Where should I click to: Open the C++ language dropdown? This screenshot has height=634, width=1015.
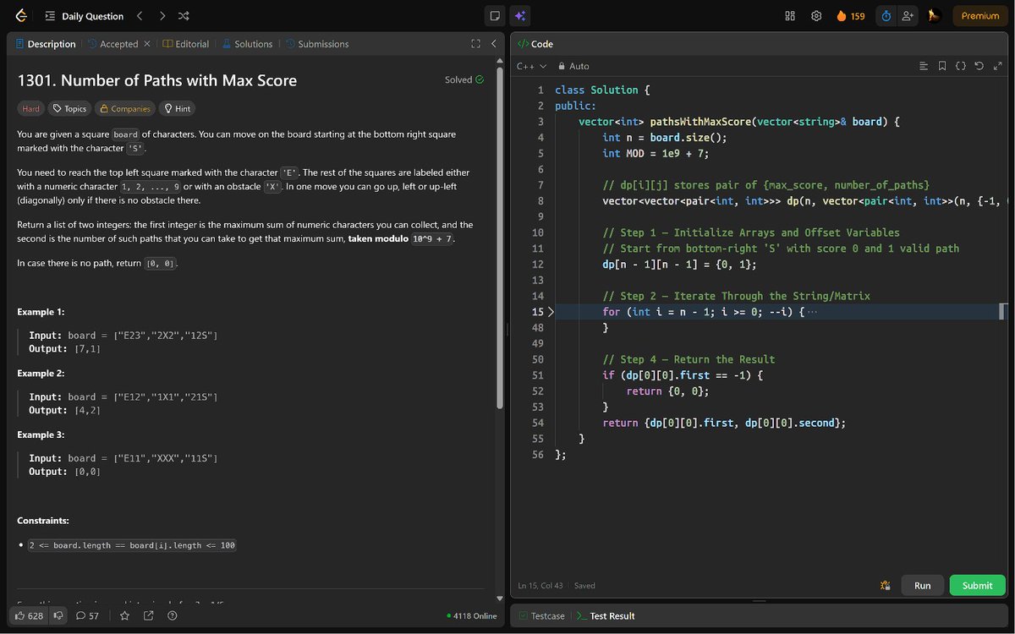click(x=531, y=66)
